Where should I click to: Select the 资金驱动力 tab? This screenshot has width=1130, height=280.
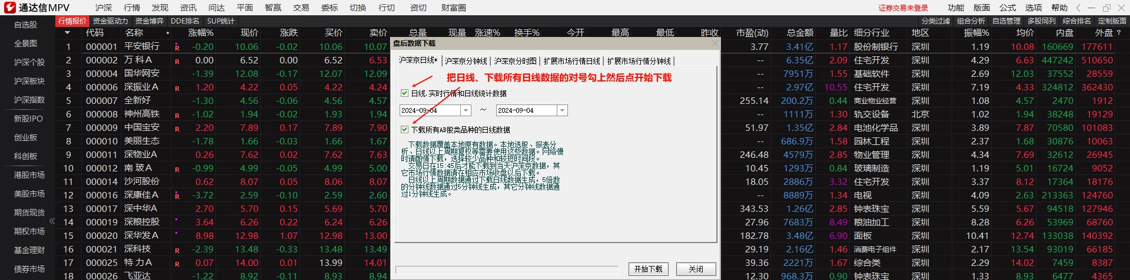110,21
